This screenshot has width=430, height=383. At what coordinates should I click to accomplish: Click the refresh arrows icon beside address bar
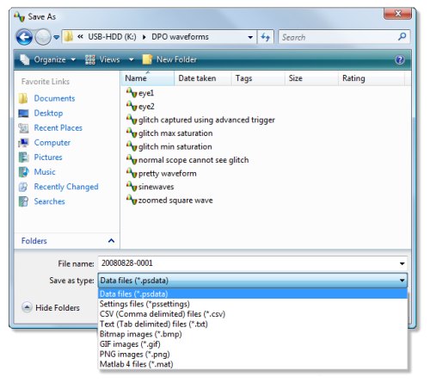tap(266, 37)
